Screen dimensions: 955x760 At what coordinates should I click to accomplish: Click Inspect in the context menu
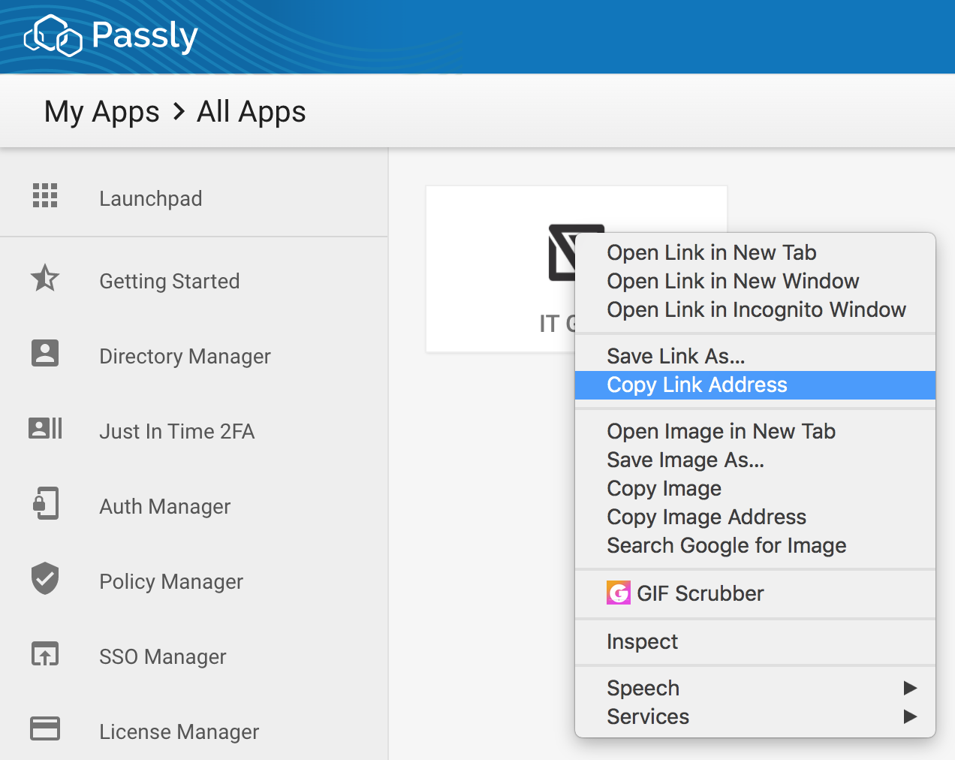642,641
